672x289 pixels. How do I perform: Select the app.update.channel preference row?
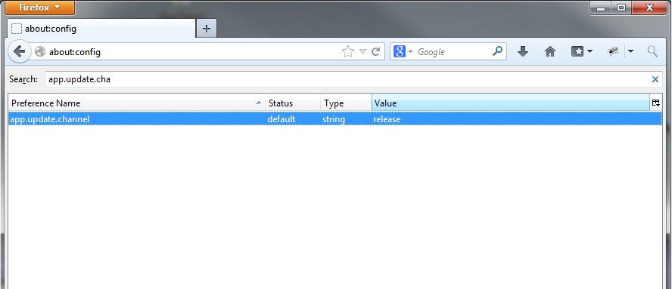[335, 119]
